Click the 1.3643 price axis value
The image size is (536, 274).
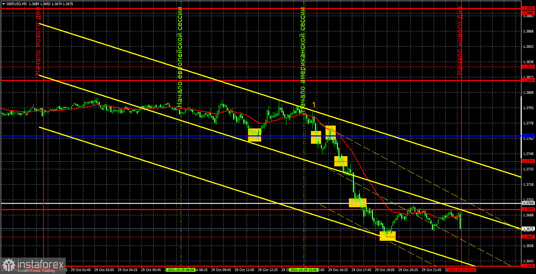click(528, 261)
